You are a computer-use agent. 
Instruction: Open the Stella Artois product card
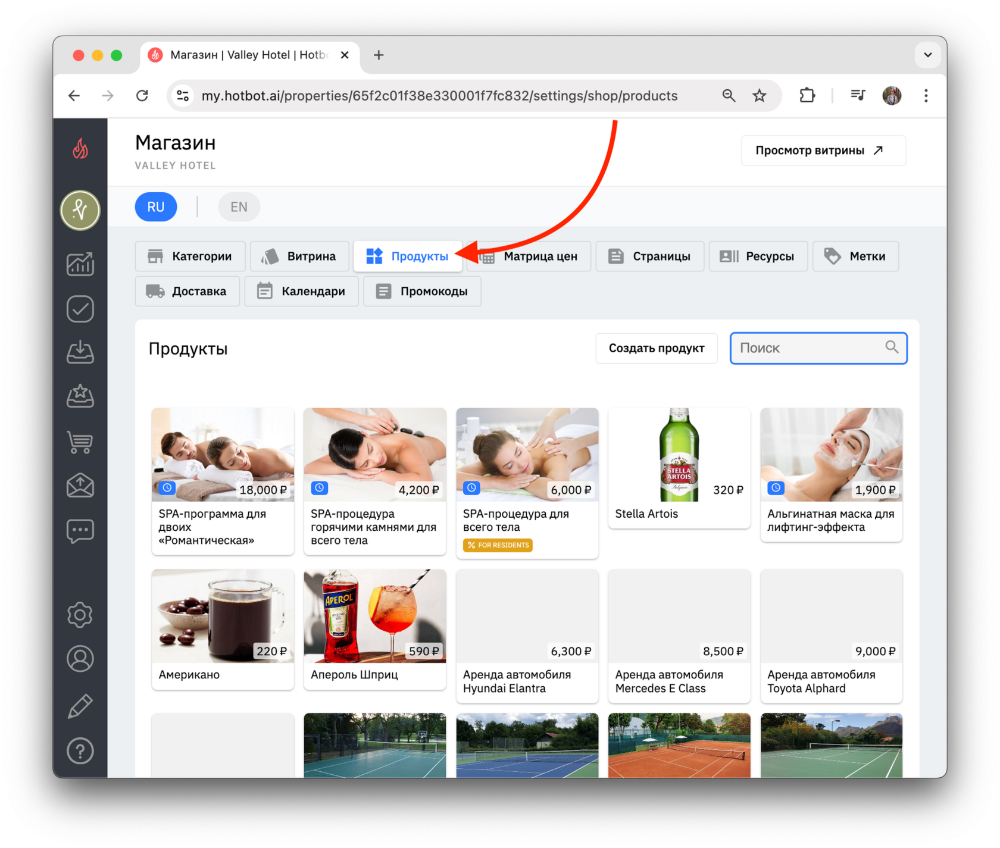679,468
